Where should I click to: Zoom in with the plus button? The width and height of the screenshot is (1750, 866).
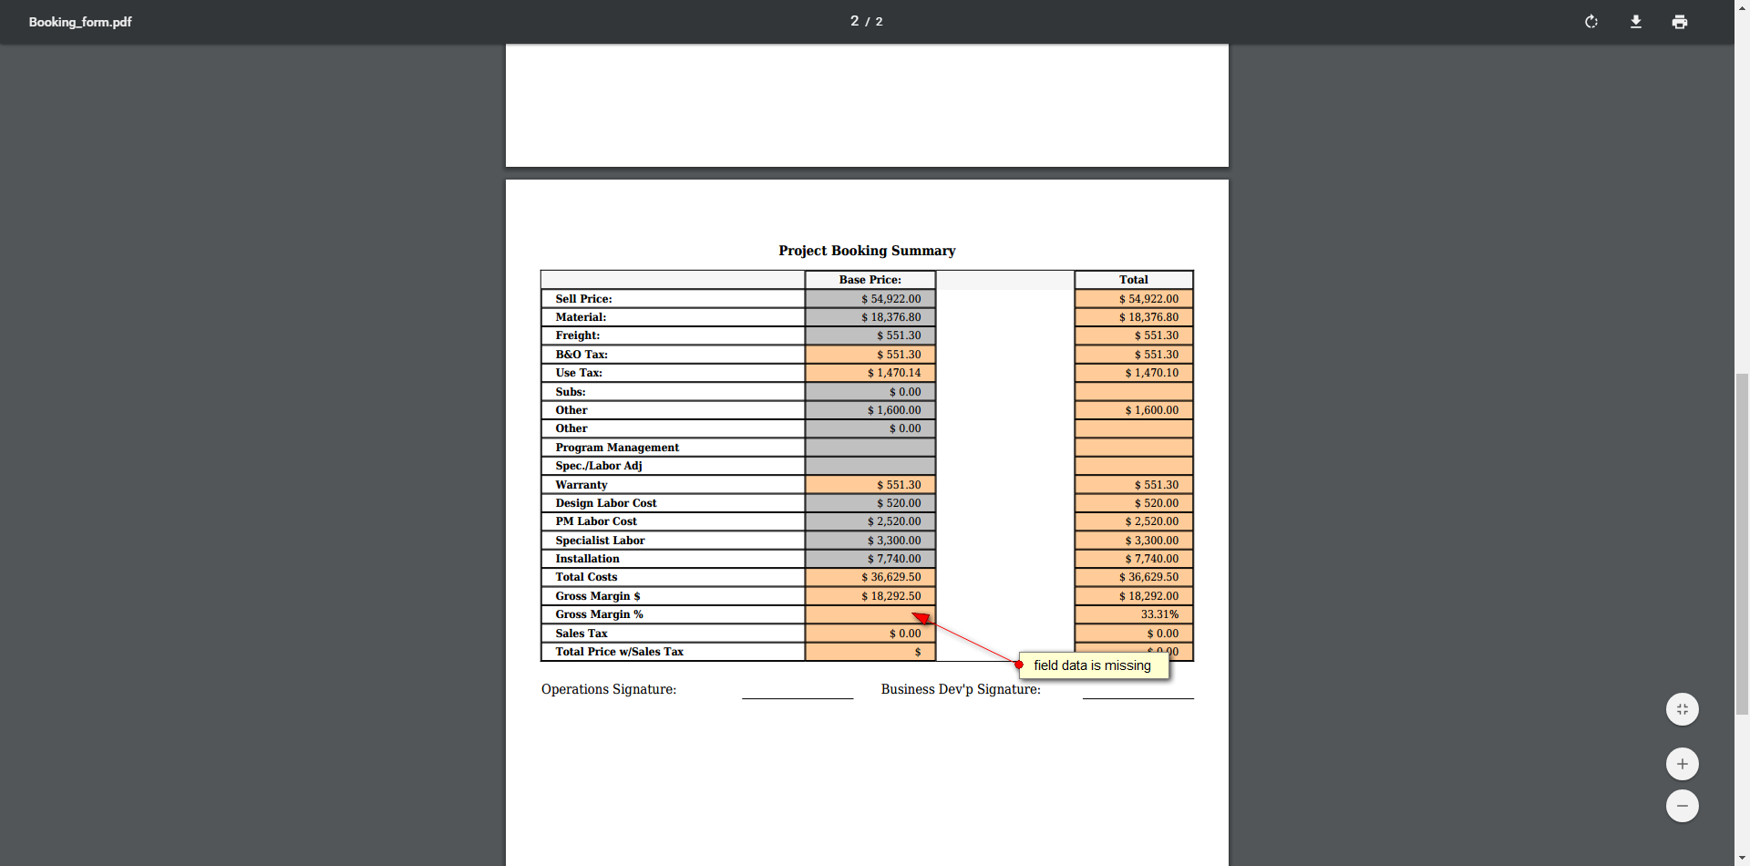(x=1683, y=764)
